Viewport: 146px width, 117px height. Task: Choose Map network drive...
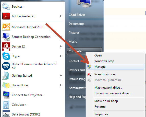point(115,88)
